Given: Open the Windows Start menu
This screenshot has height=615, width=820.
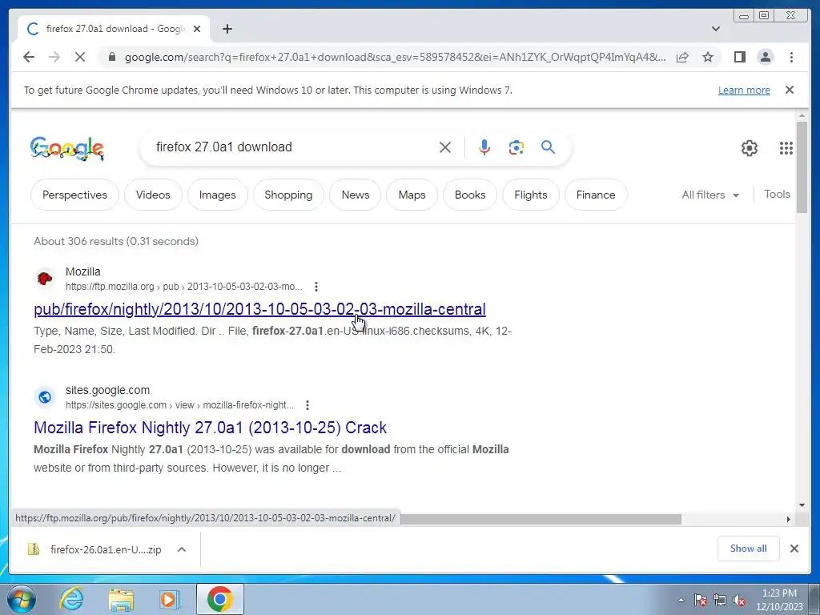Looking at the screenshot, I should [x=22, y=599].
